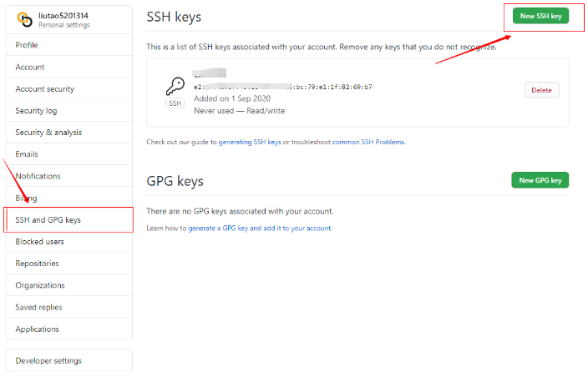Viewport: 588px width, 377px height.
Task: Open the Profile settings menu item
Action: [27, 45]
